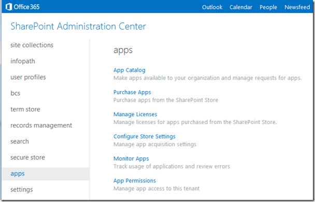Open People in the top navigation
Viewport: 315px width, 202px height.
click(268, 7)
